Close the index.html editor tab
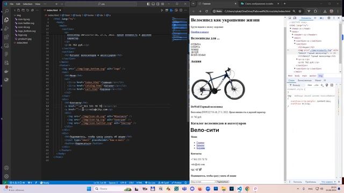This screenshot has width=344, height=193. (x=60, y=10)
